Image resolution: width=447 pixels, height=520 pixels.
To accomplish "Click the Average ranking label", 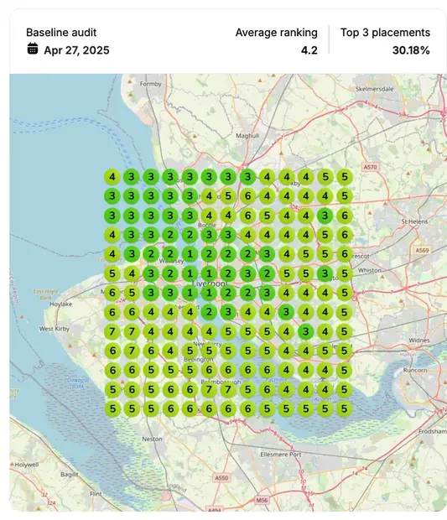I will [277, 33].
